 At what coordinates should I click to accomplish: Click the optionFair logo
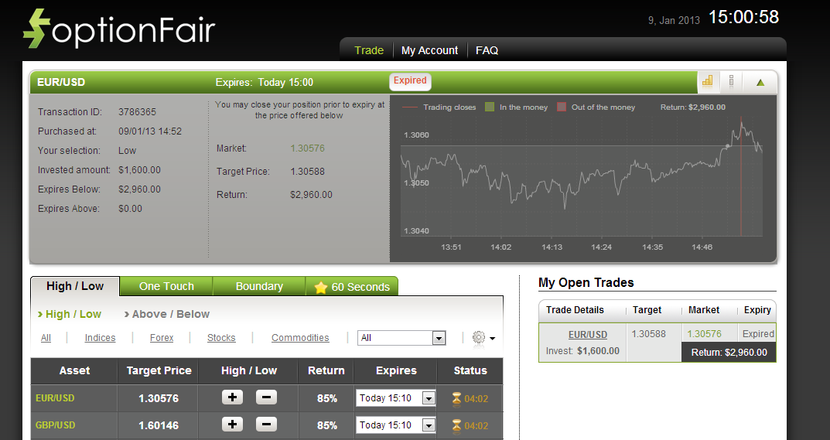(119, 29)
